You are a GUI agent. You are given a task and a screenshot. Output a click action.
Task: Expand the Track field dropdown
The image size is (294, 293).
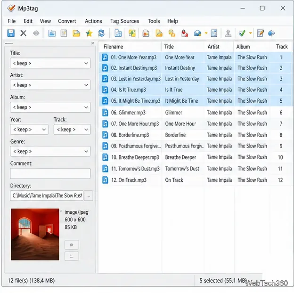pos(86,130)
